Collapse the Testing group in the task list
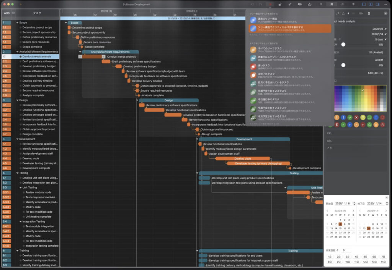 pos(17,173)
